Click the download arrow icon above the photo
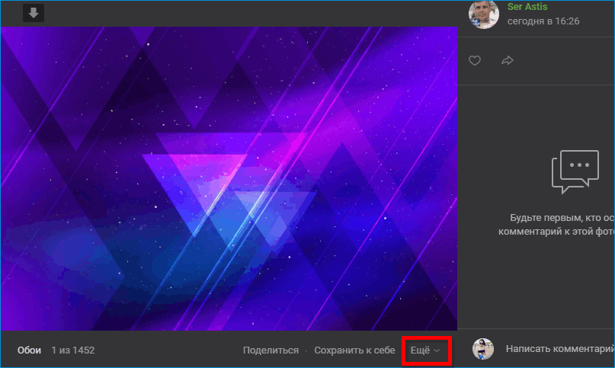Viewport: 615px width, 368px height. (x=34, y=12)
